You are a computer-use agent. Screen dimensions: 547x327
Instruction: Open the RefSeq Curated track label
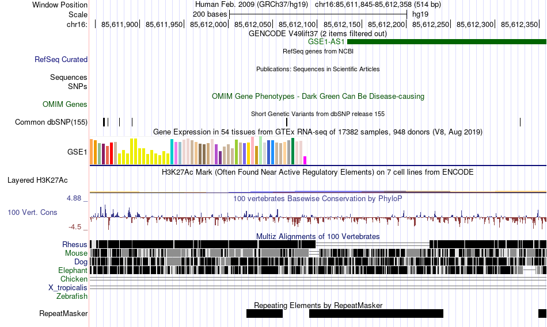click(x=61, y=60)
